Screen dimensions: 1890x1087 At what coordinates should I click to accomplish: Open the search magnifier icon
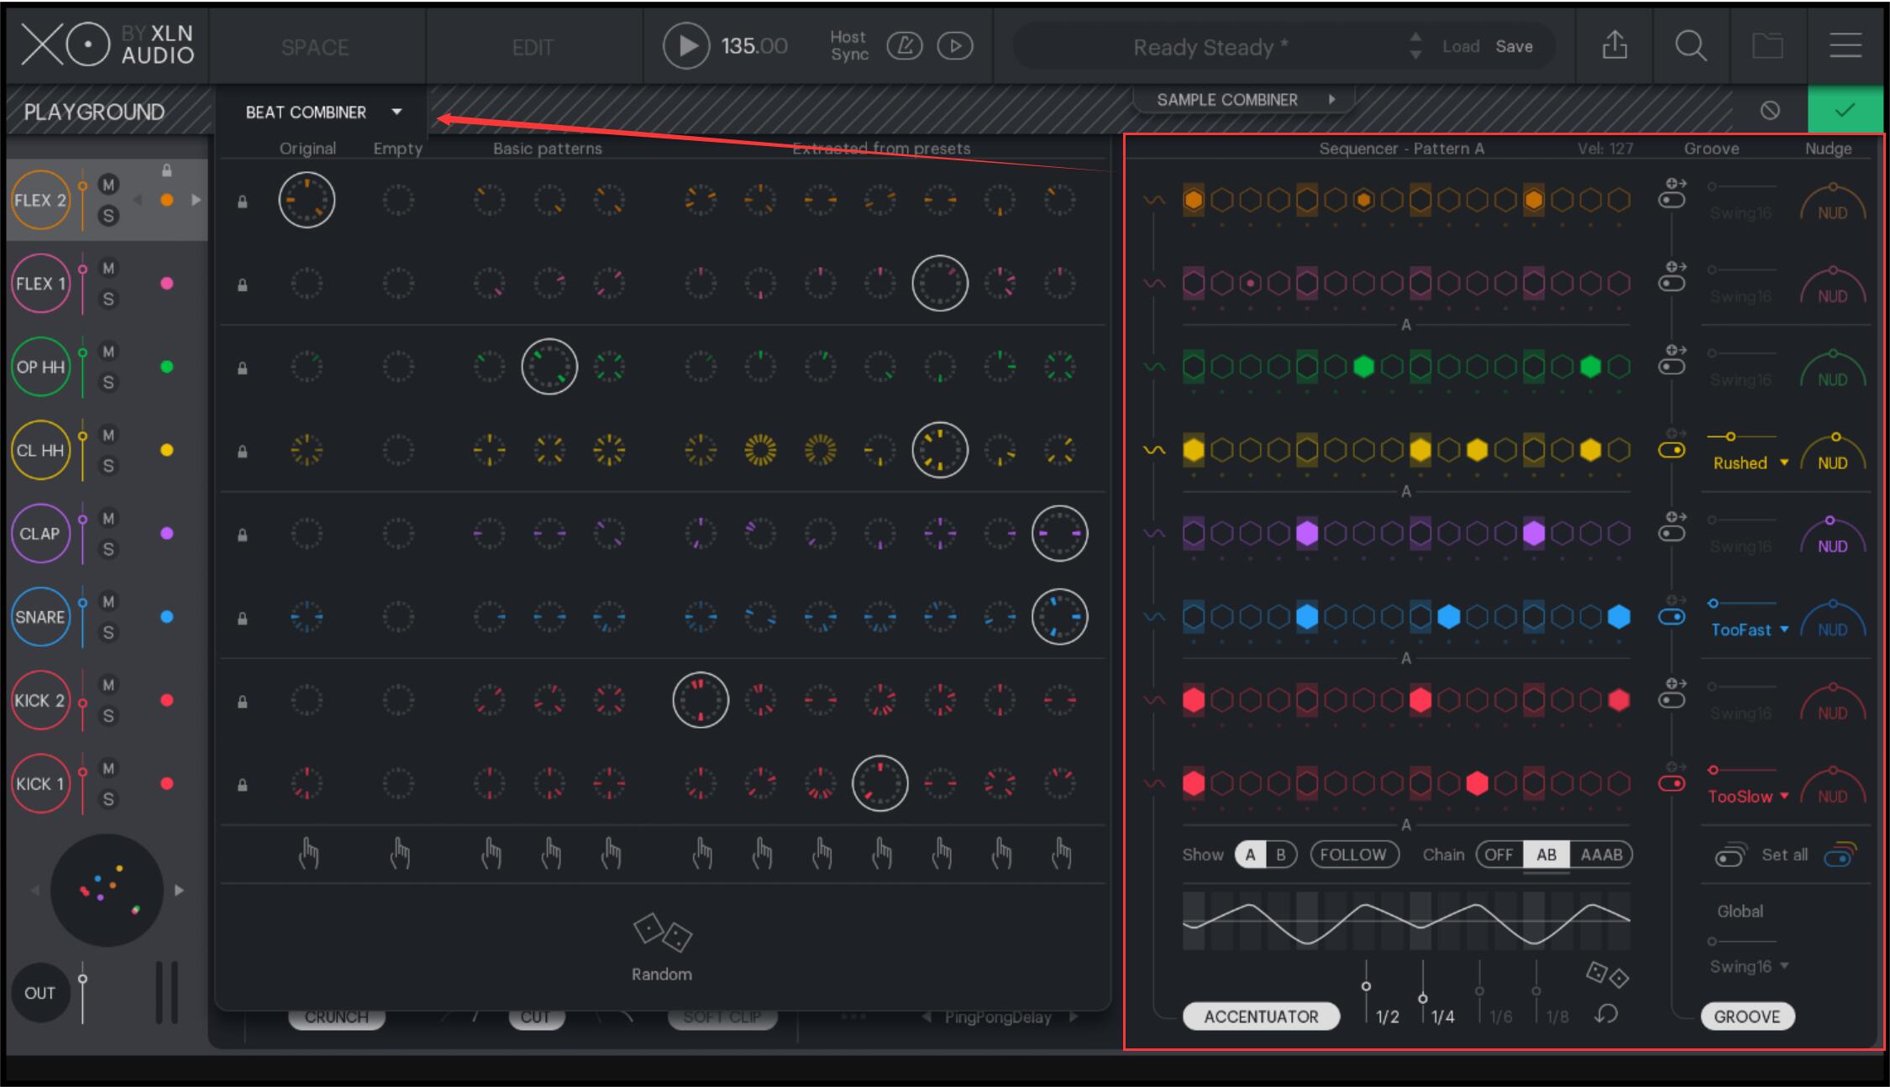(x=1690, y=45)
